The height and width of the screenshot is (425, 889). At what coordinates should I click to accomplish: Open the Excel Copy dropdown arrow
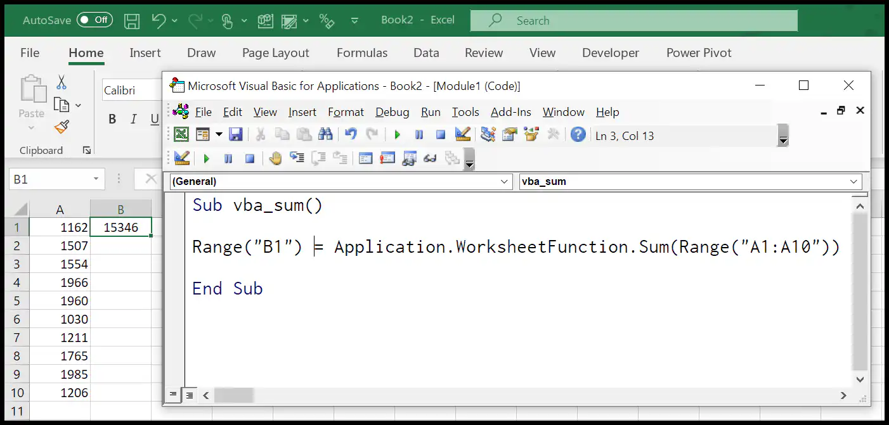point(78,105)
